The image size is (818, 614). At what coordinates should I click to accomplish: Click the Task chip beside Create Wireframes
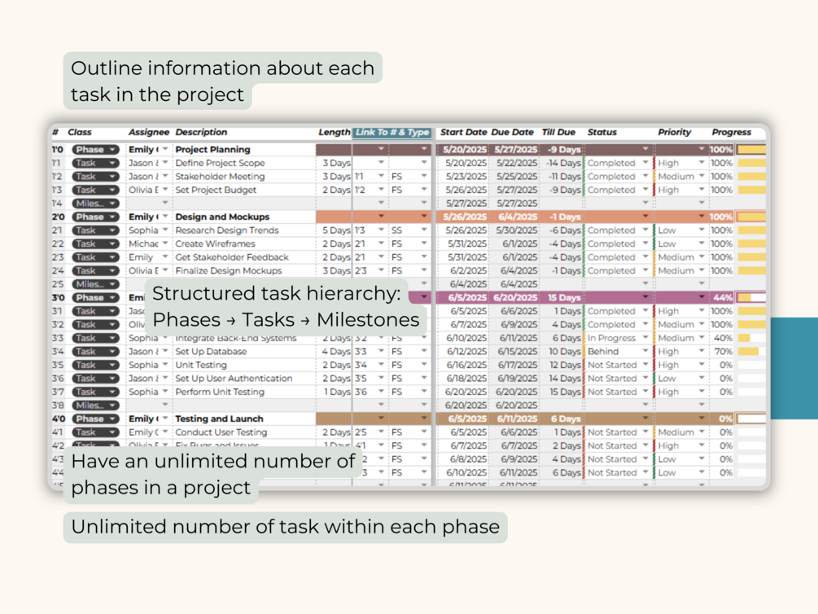(95, 243)
